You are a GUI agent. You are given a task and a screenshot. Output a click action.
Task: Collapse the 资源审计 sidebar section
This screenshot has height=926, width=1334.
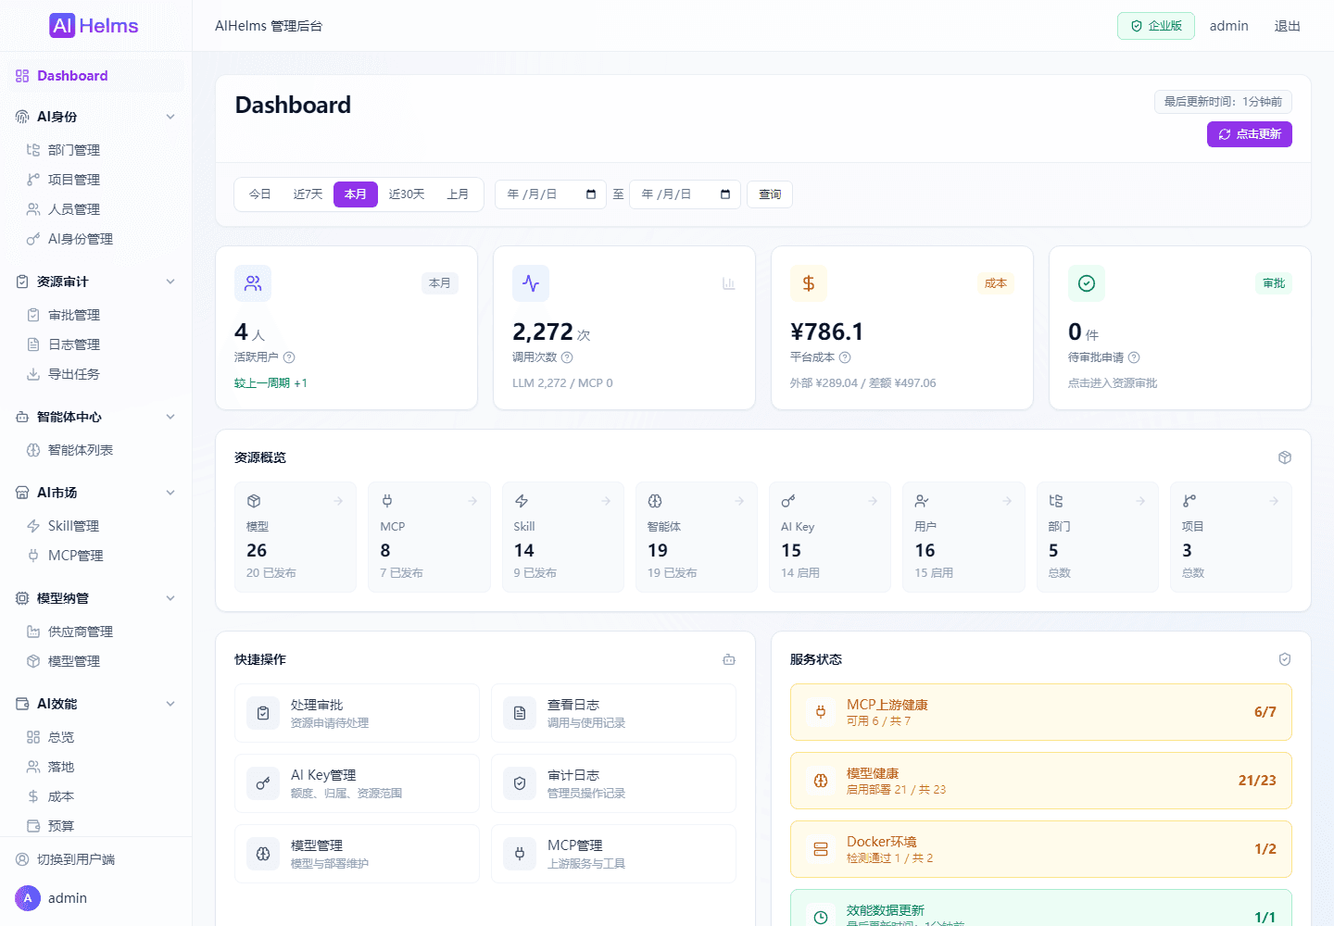170,282
